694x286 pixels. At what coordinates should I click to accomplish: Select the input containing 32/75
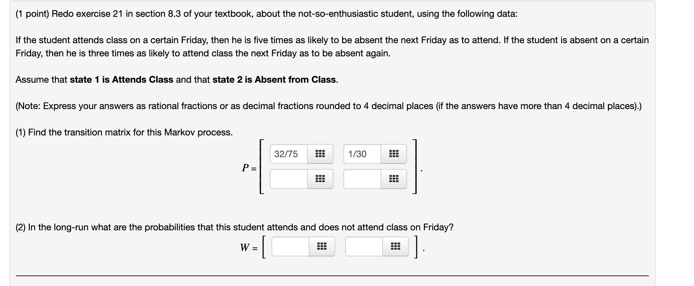pos(288,153)
